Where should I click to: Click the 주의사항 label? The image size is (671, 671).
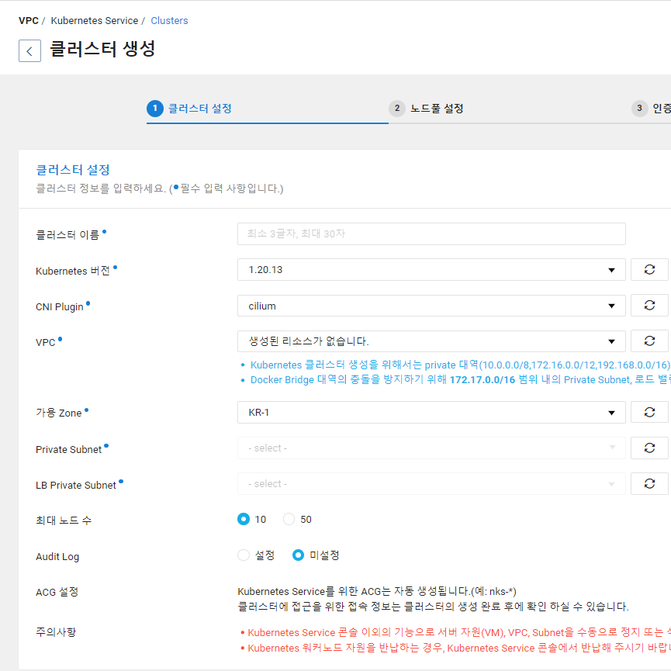click(56, 632)
